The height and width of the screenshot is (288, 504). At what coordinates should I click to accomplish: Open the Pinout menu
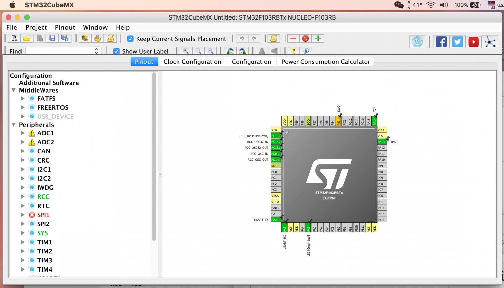click(65, 27)
